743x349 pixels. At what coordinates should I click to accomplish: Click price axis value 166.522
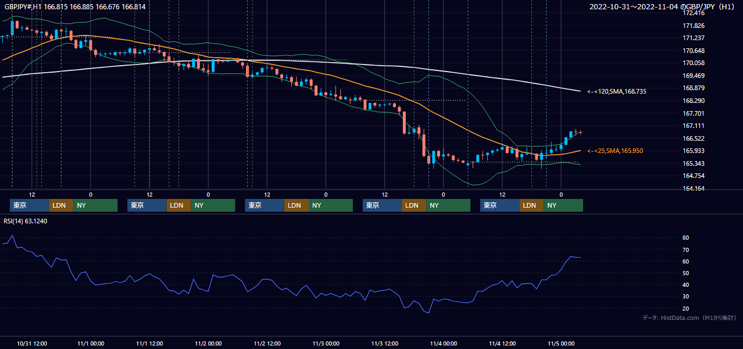(x=694, y=138)
